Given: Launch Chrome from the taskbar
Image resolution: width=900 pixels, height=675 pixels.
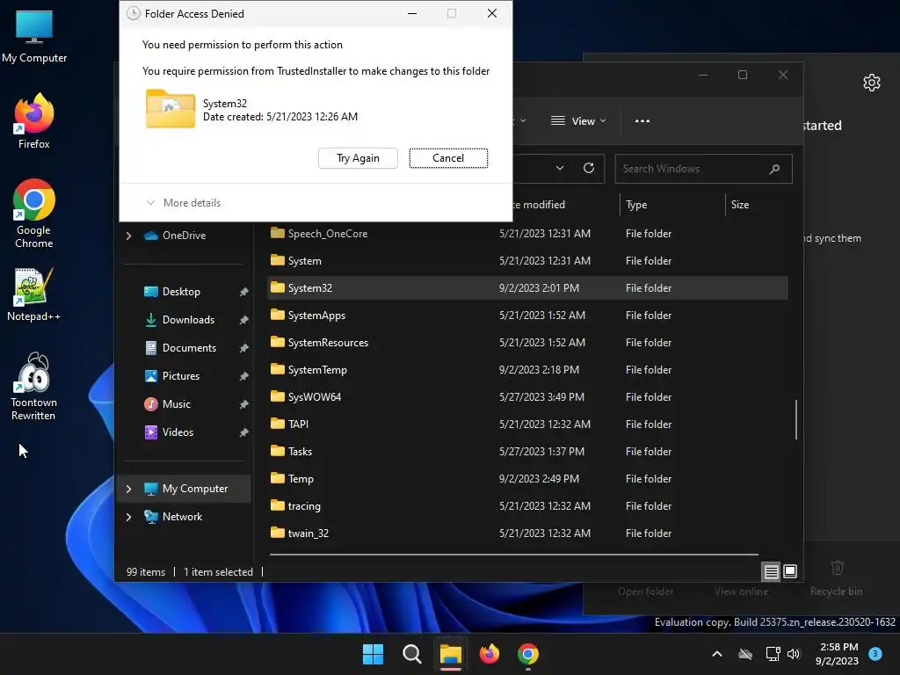Looking at the screenshot, I should click(528, 654).
